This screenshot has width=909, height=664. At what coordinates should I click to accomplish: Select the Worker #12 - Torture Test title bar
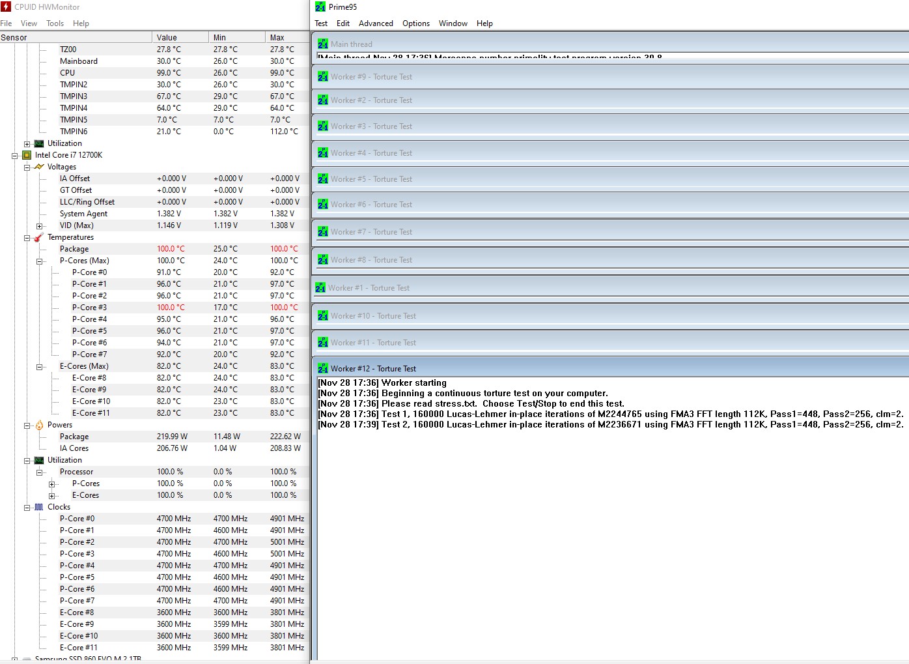click(611, 368)
